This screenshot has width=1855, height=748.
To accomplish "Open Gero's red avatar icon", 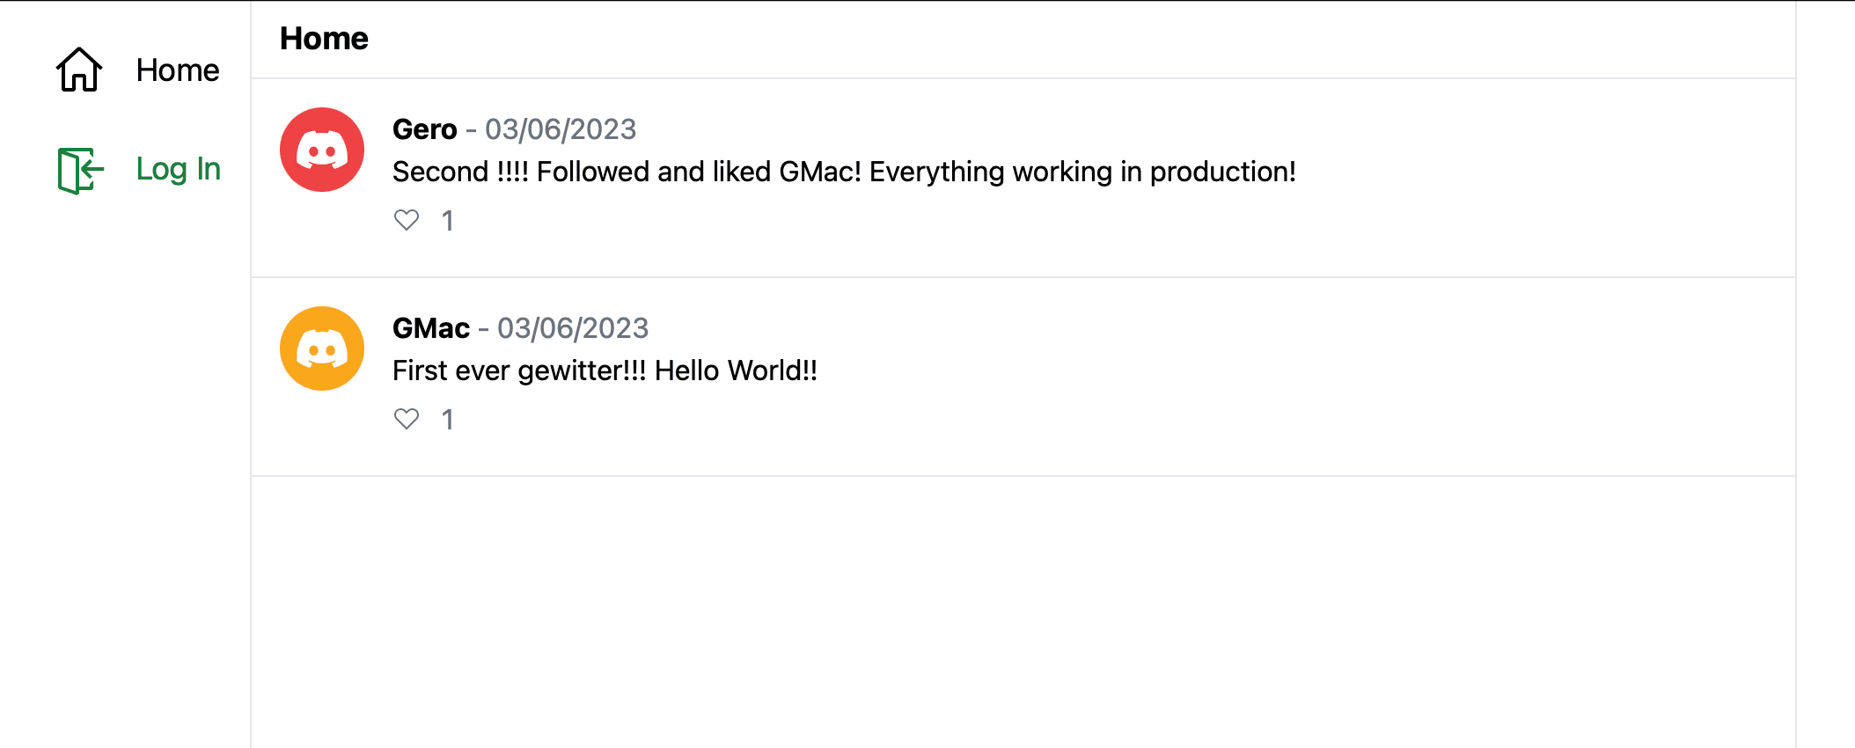I will coord(322,150).
